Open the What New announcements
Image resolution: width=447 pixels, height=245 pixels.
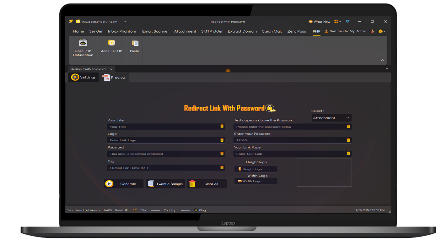[x=319, y=22]
